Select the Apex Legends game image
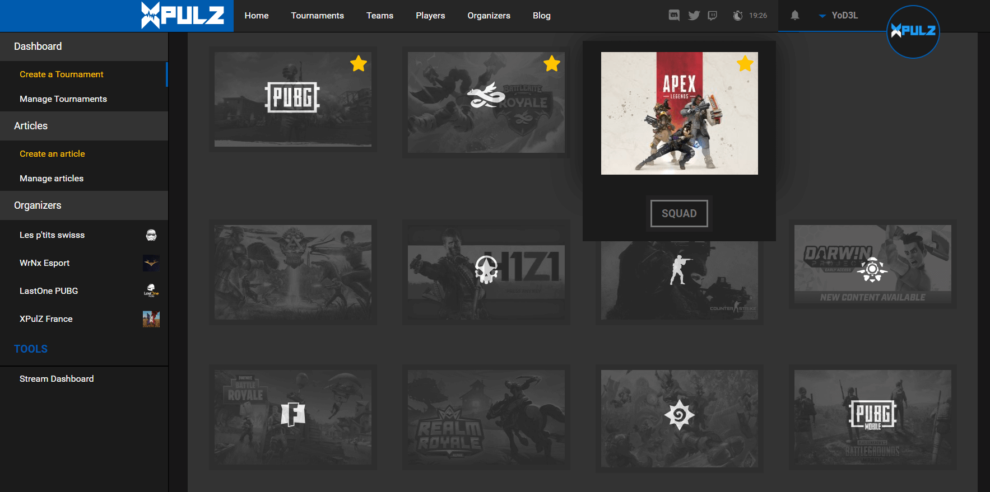 point(680,113)
